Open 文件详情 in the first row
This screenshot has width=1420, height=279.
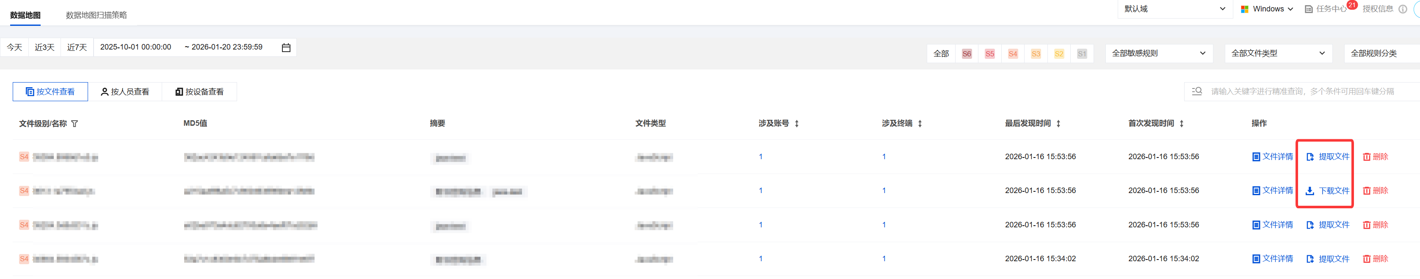point(1272,157)
